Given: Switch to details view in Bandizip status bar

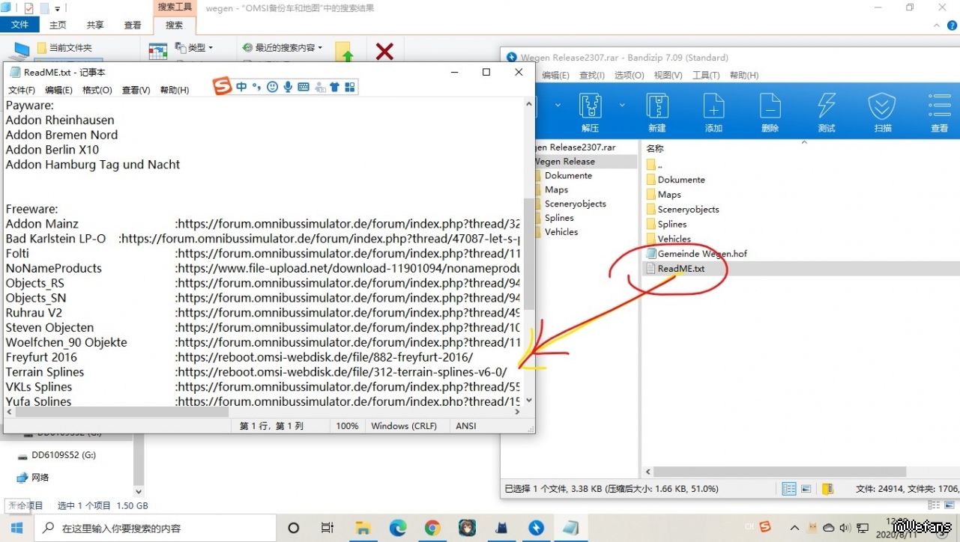Looking at the screenshot, I should [788, 489].
